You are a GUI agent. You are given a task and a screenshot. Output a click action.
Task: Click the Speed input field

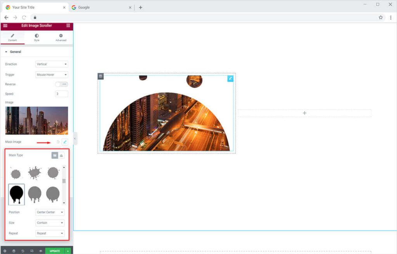coord(62,94)
